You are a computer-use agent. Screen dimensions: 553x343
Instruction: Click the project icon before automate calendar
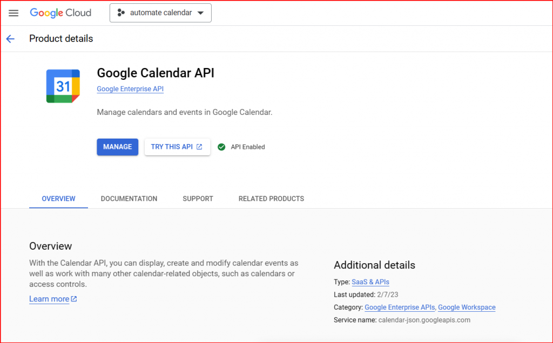pos(121,13)
